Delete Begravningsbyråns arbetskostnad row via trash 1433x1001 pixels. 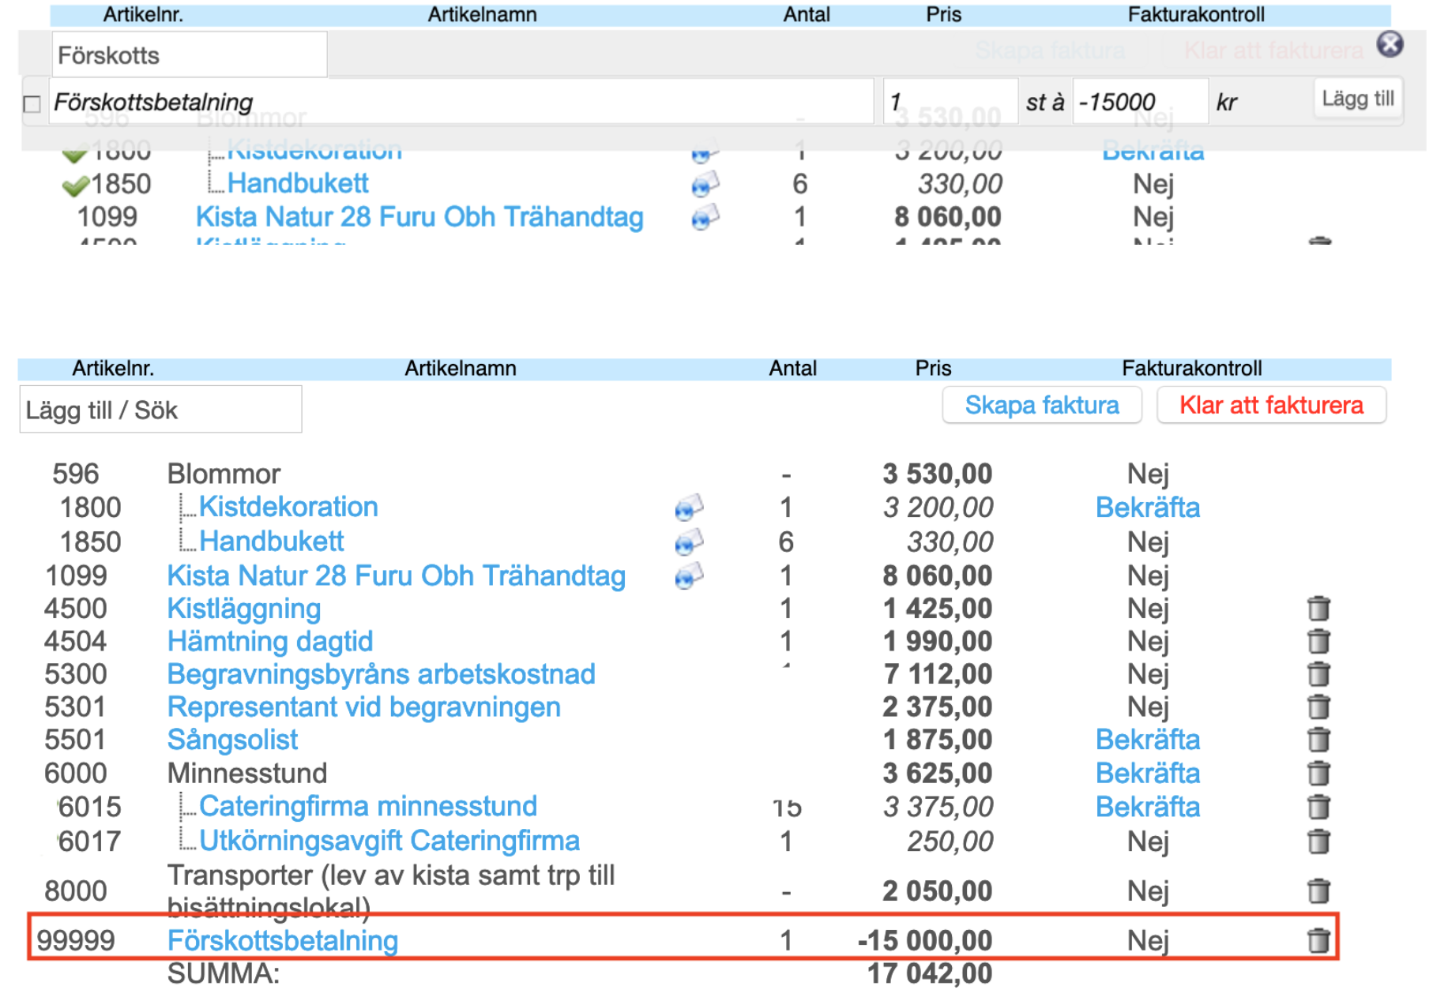coord(1318,674)
